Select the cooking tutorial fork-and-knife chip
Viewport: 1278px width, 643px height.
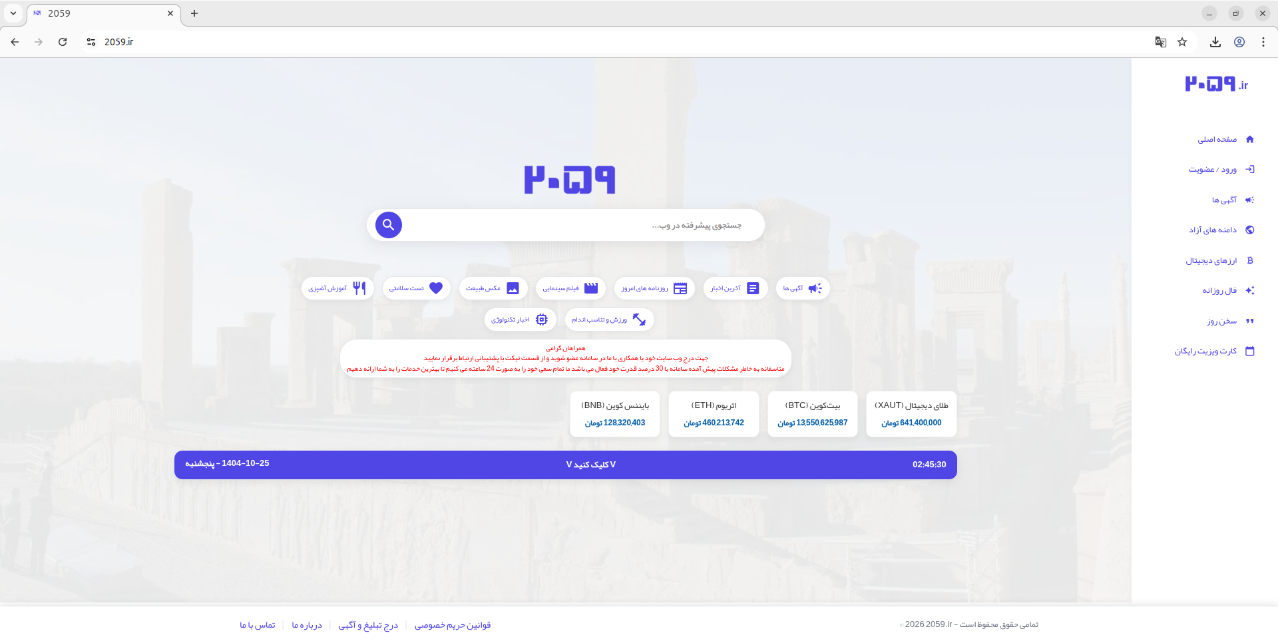click(337, 288)
